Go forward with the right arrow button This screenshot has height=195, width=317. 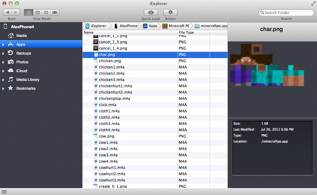point(16,13)
